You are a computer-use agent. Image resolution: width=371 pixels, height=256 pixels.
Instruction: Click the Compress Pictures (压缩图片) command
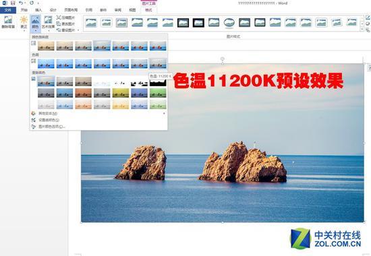pyautogui.click(x=66, y=18)
